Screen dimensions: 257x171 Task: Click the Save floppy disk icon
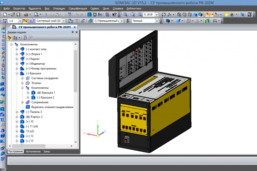18,14
